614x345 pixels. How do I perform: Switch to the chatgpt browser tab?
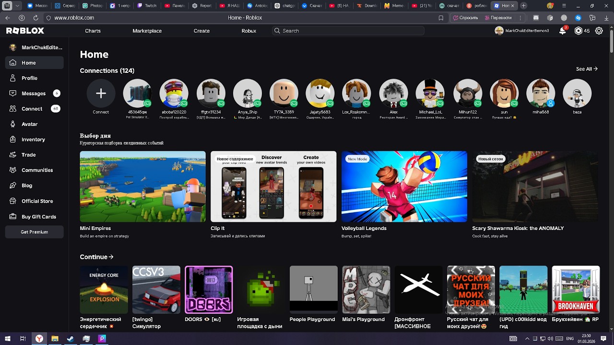[284, 6]
